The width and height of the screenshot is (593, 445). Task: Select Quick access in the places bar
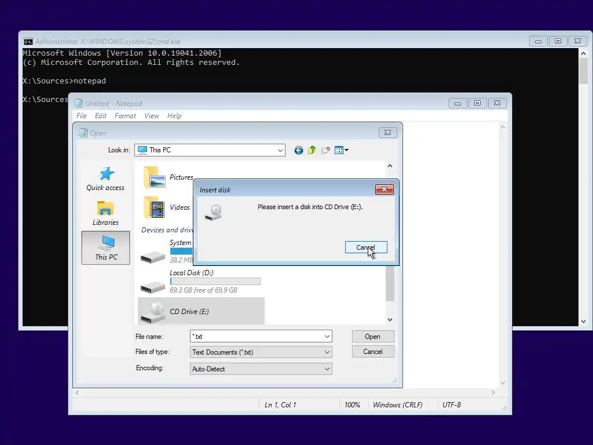105,179
